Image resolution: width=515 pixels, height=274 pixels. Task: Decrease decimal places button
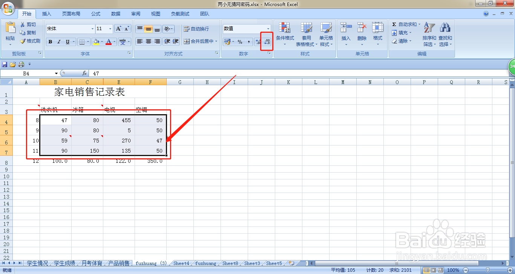pyautogui.click(x=267, y=41)
